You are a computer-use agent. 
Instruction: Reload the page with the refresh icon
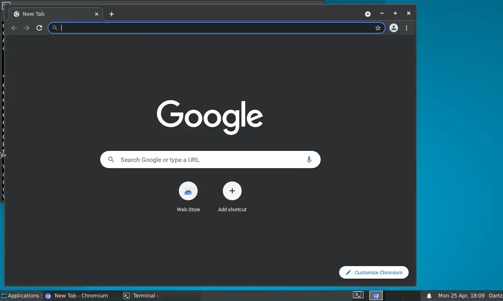click(39, 28)
